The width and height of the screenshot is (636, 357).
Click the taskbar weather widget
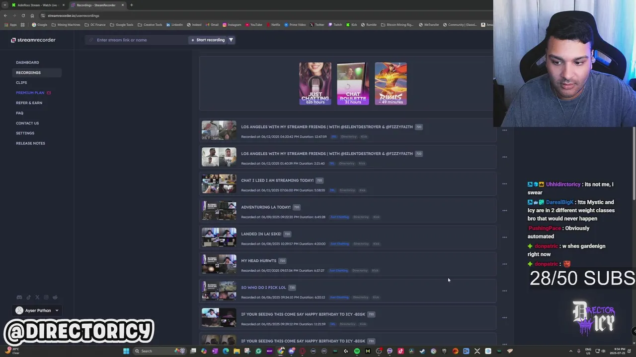click(x=12, y=351)
